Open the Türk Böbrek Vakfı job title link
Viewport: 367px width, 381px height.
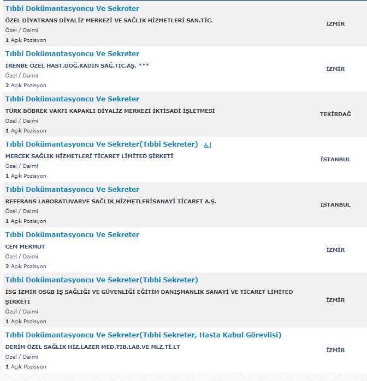click(72, 99)
